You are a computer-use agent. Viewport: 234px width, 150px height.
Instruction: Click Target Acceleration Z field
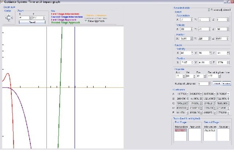tap(221, 20)
